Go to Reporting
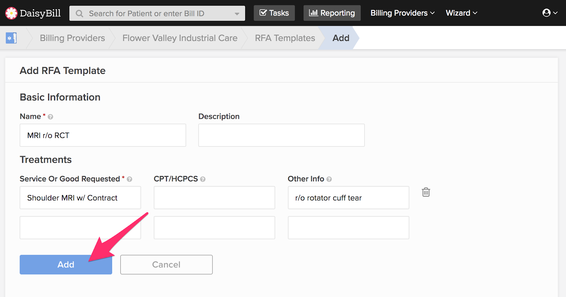The width and height of the screenshot is (566, 297). (332, 13)
